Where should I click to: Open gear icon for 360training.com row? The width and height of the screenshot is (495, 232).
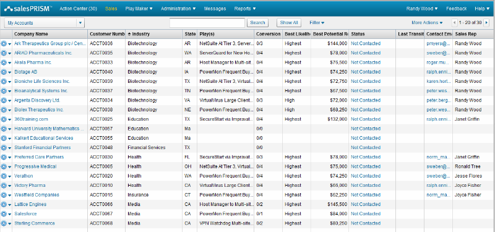4,119
